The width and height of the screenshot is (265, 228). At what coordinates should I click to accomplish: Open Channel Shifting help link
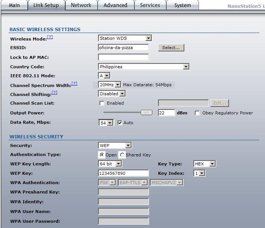tap(54, 93)
